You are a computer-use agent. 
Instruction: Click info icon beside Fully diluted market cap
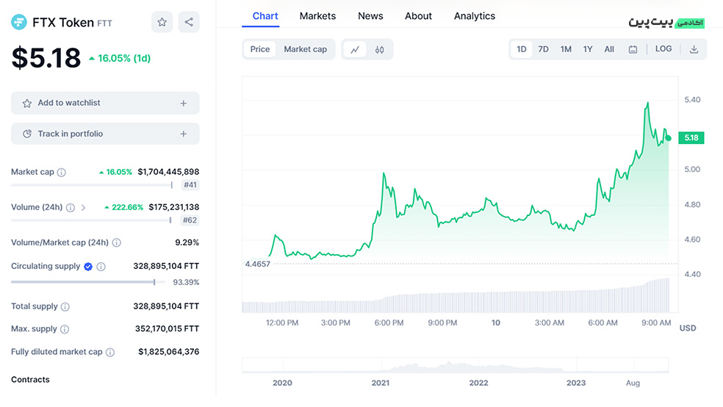coord(110,352)
